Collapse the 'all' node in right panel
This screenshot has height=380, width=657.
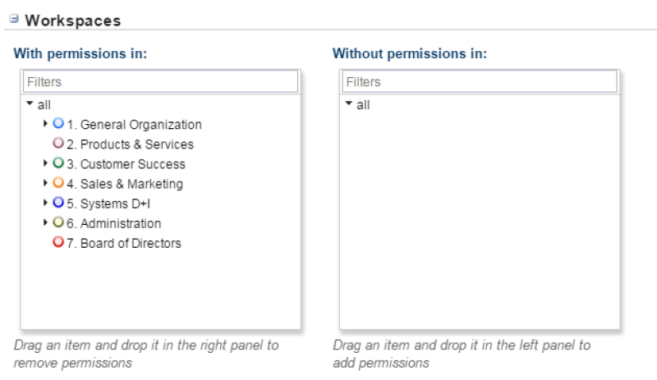click(x=348, y=103)
